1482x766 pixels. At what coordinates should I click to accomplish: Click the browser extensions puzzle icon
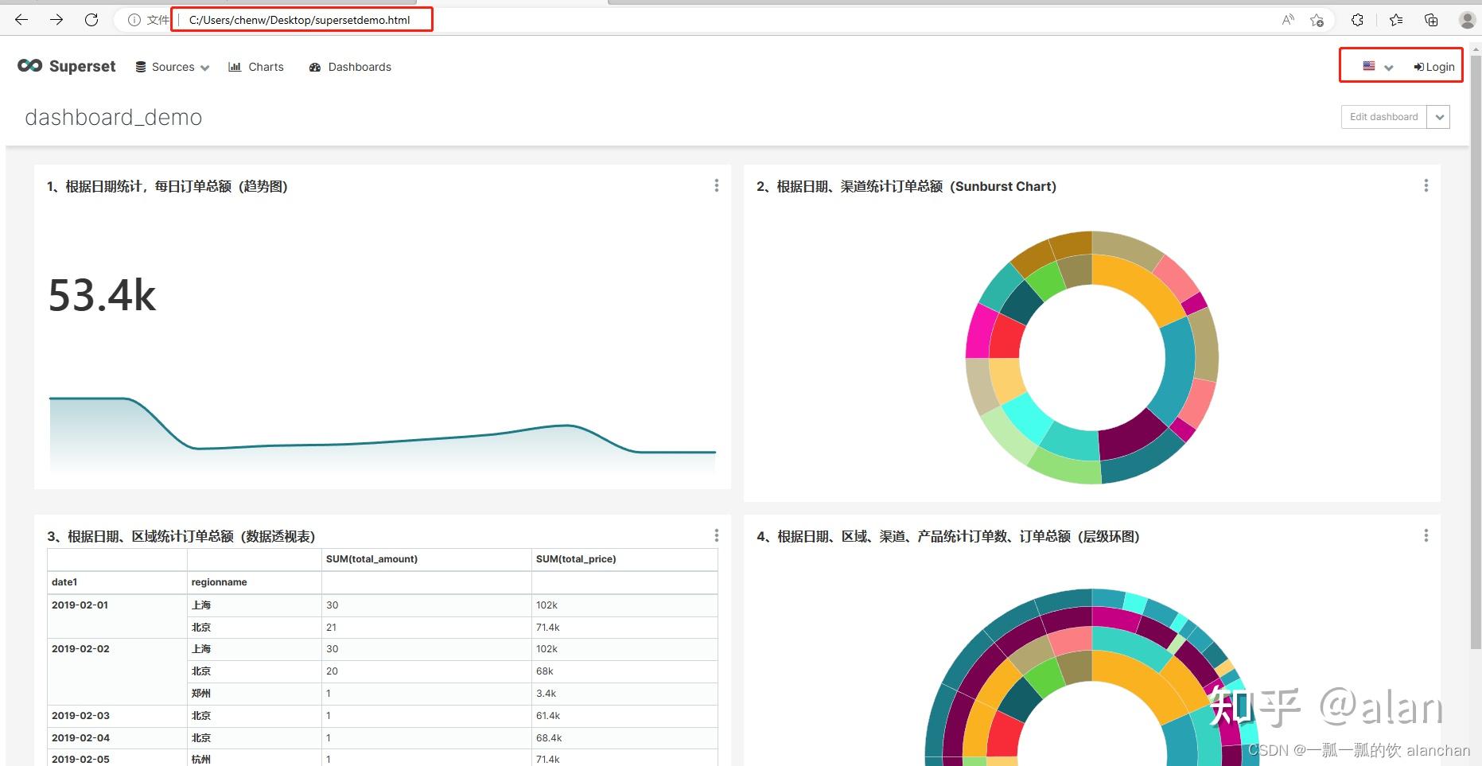(x=1358, y=20)
